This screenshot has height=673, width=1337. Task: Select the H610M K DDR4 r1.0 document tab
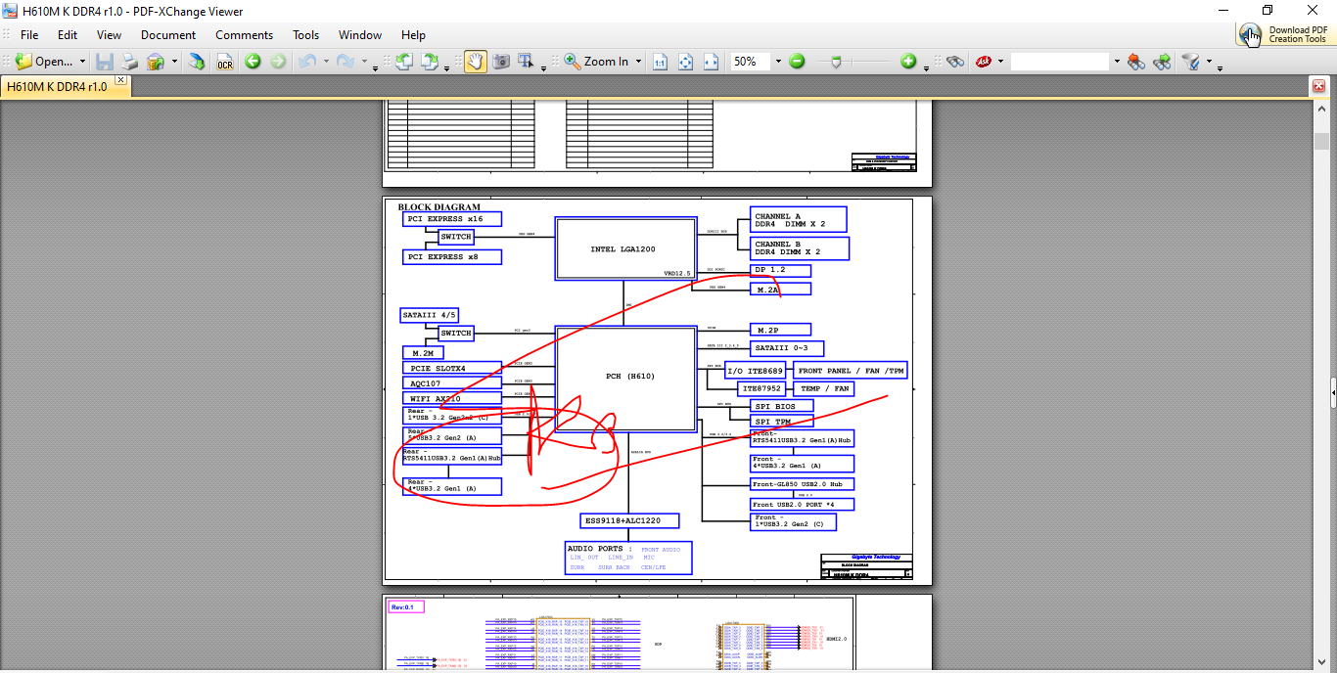(x=57, y=87)
